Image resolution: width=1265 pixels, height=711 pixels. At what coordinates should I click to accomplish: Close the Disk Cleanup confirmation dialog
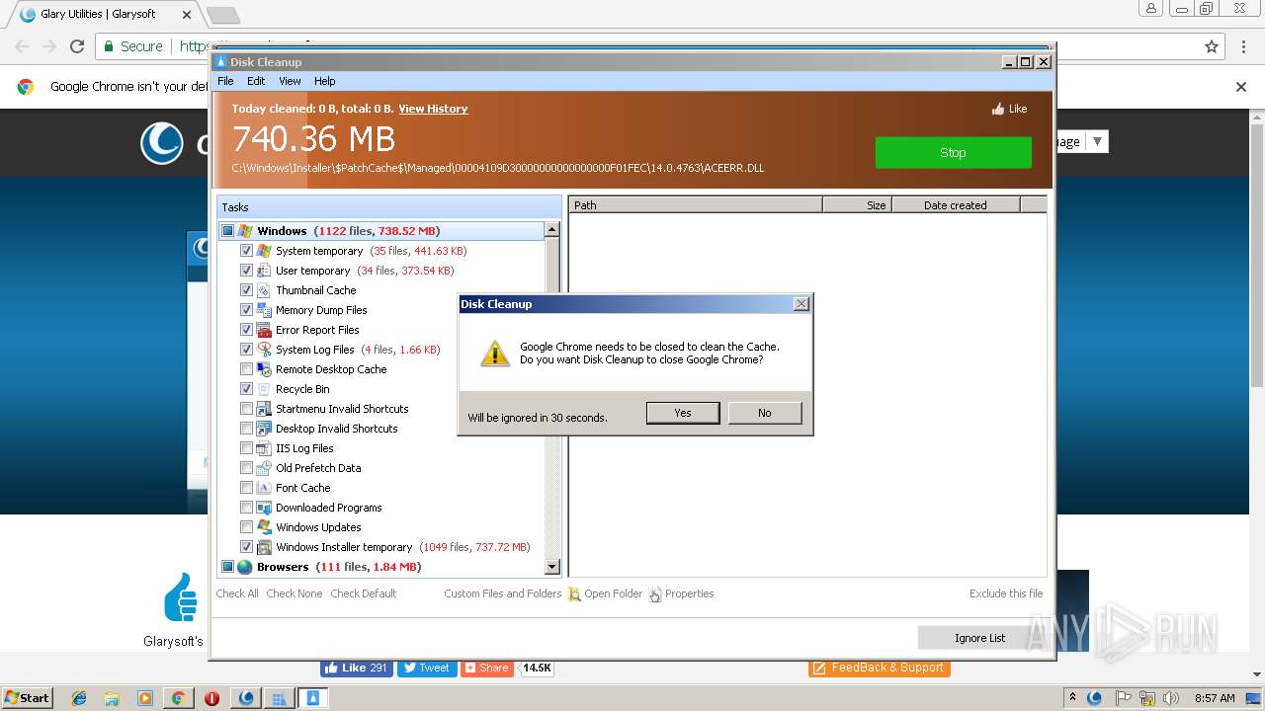[801, 304]
